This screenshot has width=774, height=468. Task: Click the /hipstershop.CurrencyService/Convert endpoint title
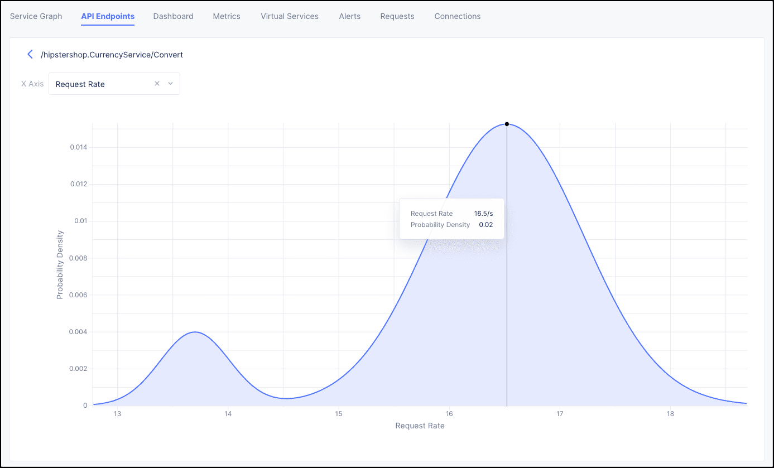click(x=112, y=55)
